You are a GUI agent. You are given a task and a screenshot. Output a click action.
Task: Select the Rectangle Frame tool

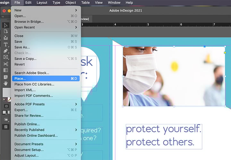coord(6,57)
